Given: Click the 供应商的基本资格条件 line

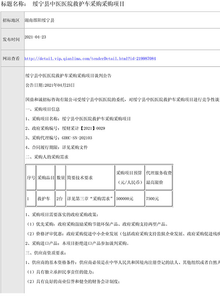Looking at the screenshot, I should point(122,263).
